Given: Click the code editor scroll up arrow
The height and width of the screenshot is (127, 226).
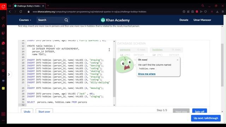Looking at the screenshot, I should point(114,42).
